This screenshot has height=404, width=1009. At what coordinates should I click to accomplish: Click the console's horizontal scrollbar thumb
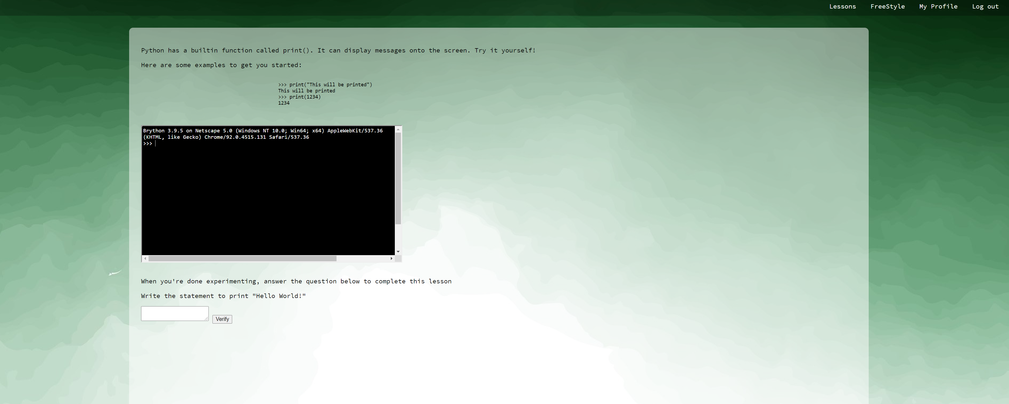coord(242,259)
